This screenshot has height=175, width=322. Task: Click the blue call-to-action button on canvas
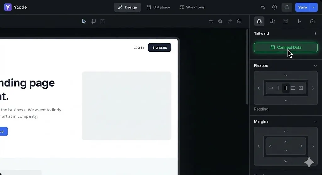click(4, 131)
